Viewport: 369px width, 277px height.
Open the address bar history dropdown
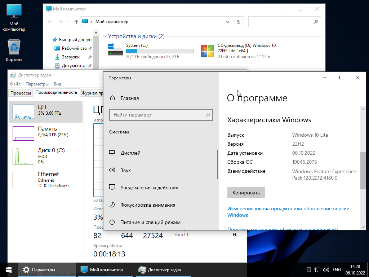228,22
